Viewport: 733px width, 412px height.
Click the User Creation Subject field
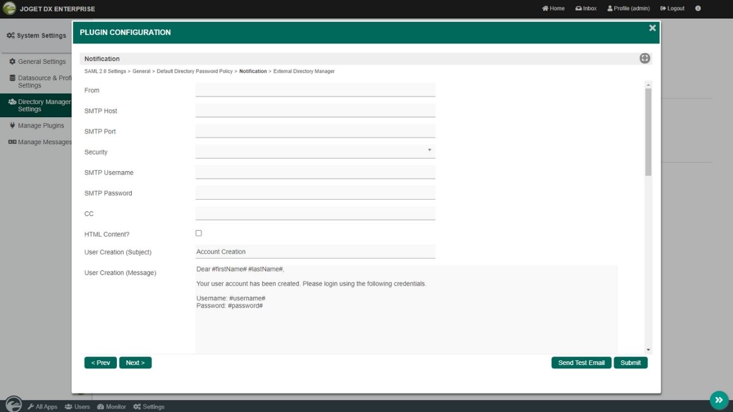tap(316, 252)
